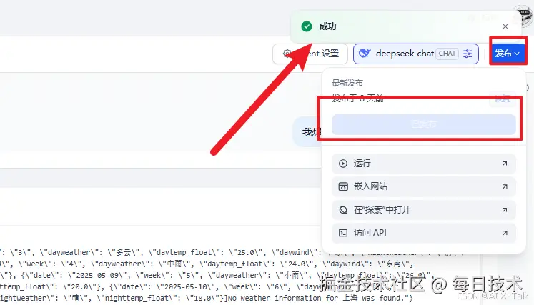This screenshot has height=305, width=534.
Task: Select 嵌入网站 in the publish menu
Action: point(424,186)
